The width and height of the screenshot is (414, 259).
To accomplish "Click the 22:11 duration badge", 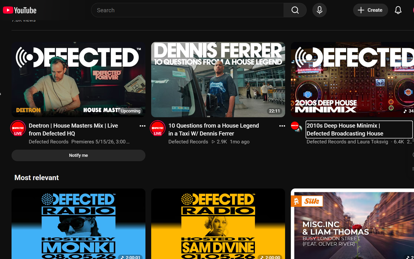I will tap(274, 111).
